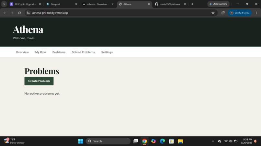Reload the current page
The width and height of the screenshot is (261, 146).
[19, 13]
